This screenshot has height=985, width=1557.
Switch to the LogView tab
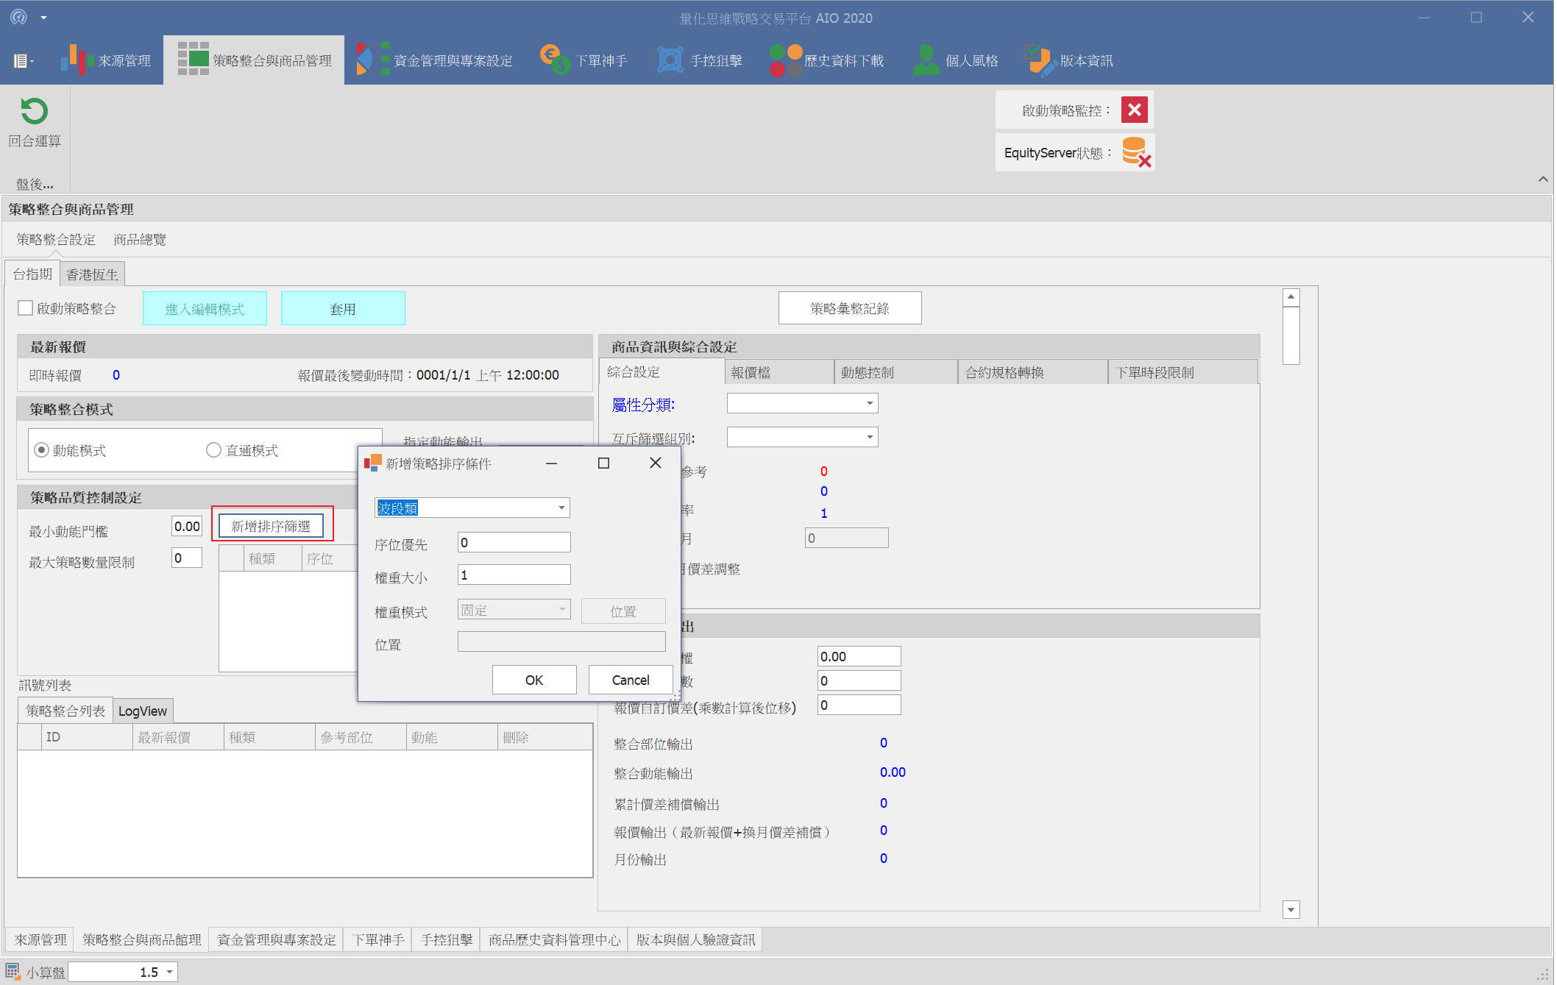click(x=143, y=711)
